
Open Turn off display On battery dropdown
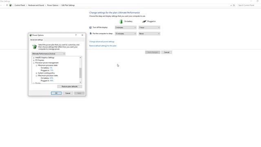(126, 27)
